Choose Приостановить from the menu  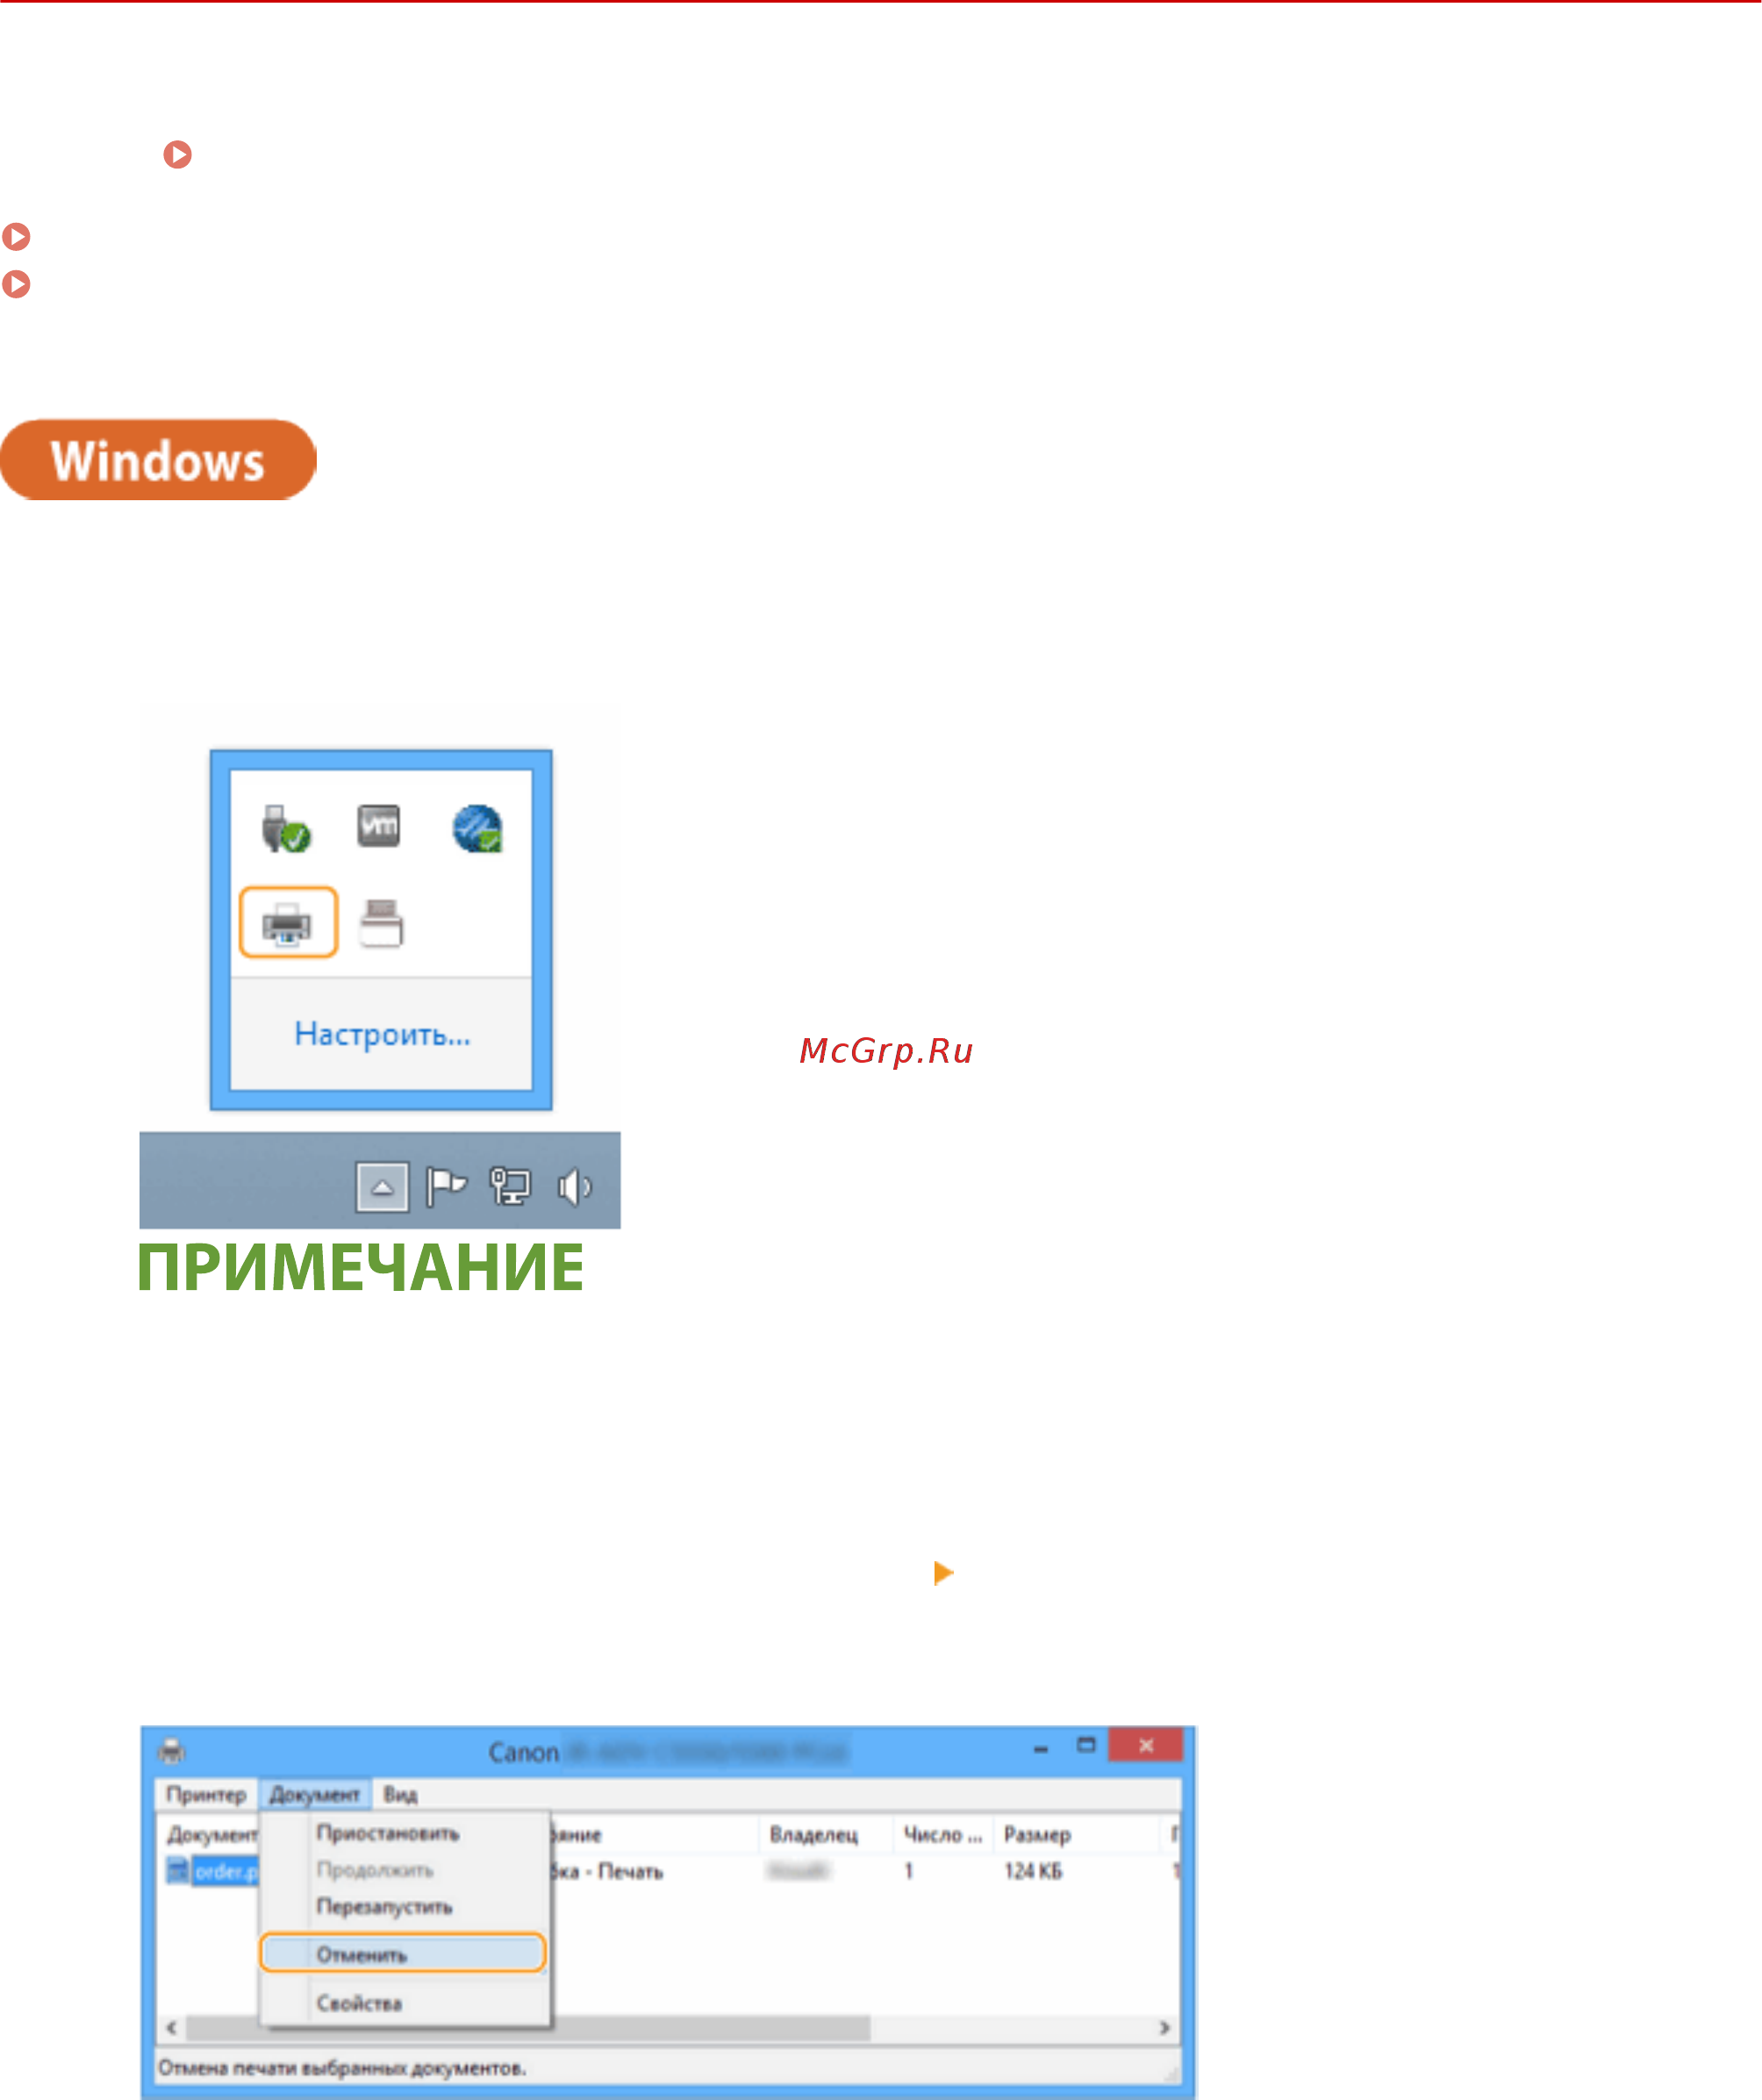point(387,1834)
